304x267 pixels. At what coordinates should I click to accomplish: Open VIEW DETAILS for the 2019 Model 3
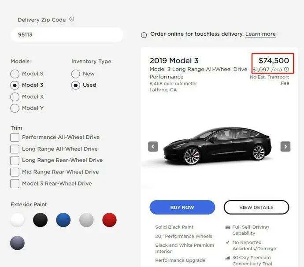click(x=256, y=207)
